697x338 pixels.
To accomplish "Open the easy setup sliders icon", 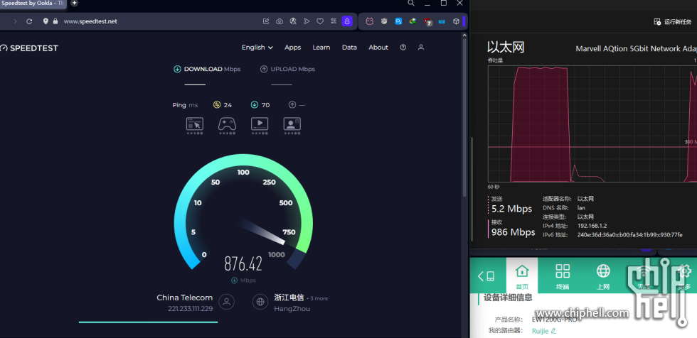I will (x=334, y=21).
